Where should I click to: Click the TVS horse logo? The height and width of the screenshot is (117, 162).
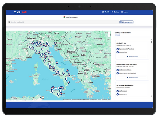(21, 12)
